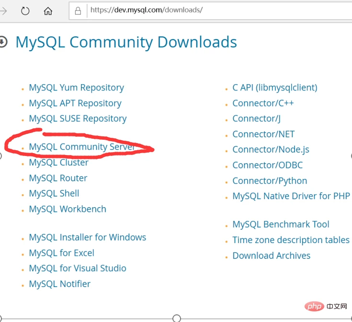
Task: Open the MySQL Community Downloads heading link
Action: tap(126, 42)
